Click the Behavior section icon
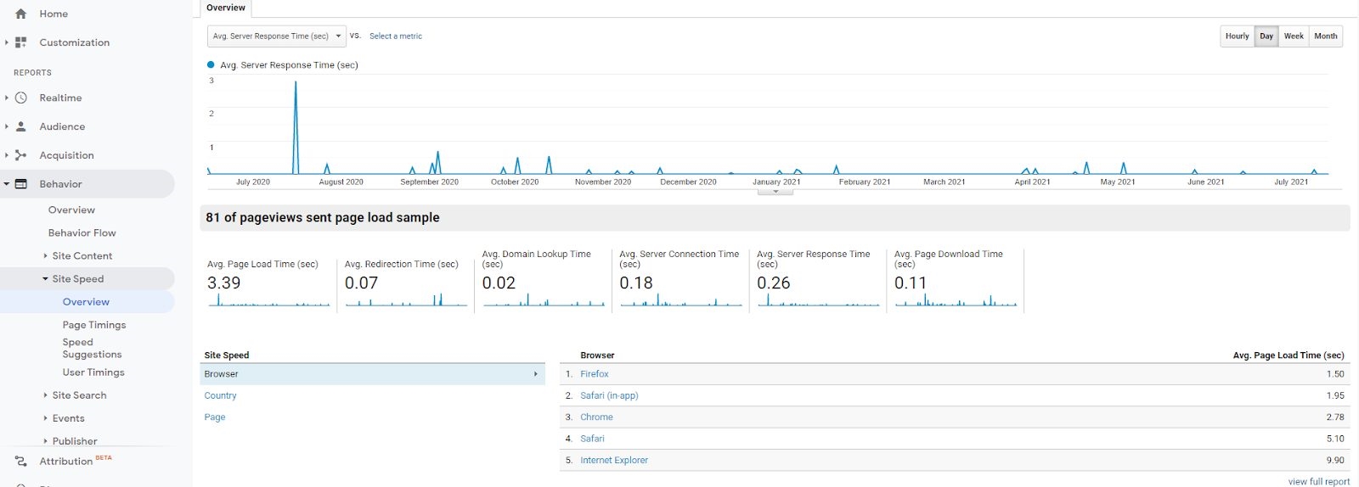Image resolution: width=1359 pixels, height=487 pixels. (21, 184)
